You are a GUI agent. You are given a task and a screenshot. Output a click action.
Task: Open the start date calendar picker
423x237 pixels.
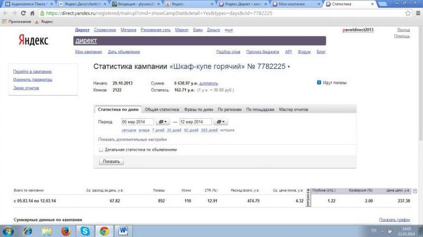click(x=163, y=122)
